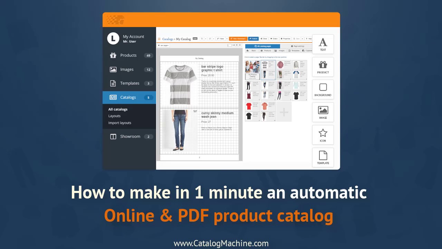Image resolution: width=442 pixels, height=249 pixels.
Task: Select the TEXT tool tile
Action: point(323,44)
